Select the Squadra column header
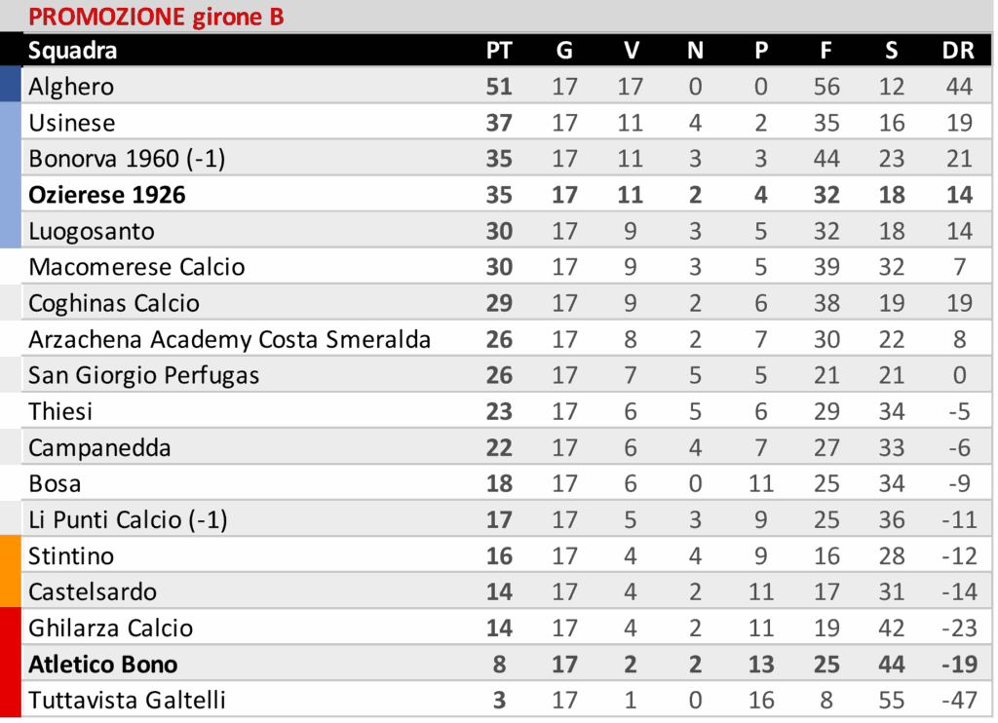The width and height of the screenshot is (998, 723). [73, 51]
